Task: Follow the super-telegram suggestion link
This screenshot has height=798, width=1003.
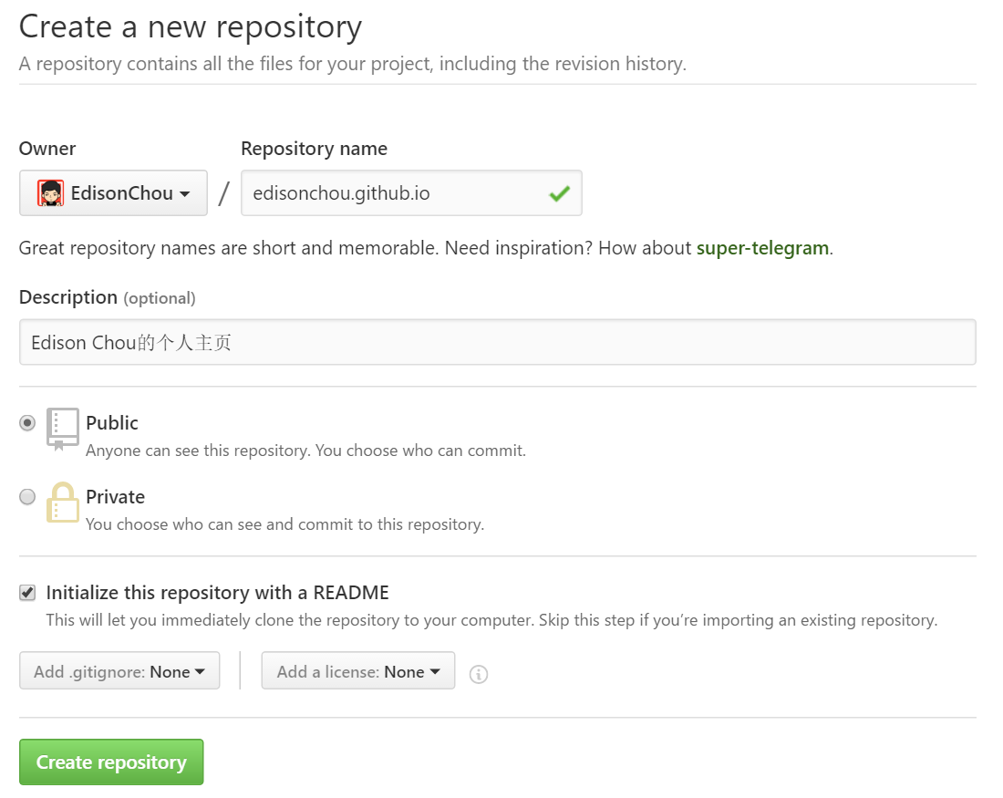Action: tap(762, 248)
